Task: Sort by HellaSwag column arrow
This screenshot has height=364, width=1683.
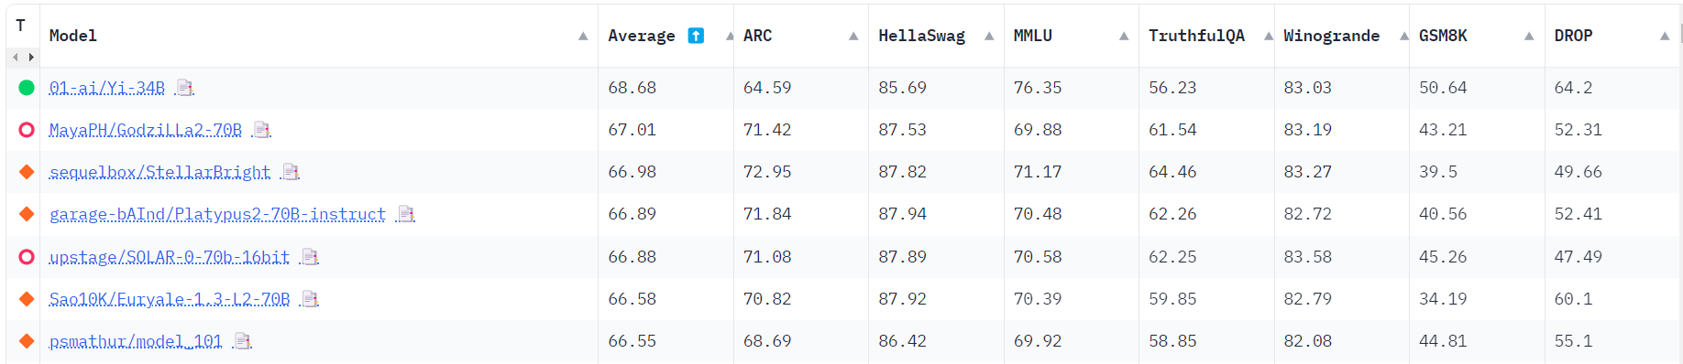Action: tap(989, 37)
